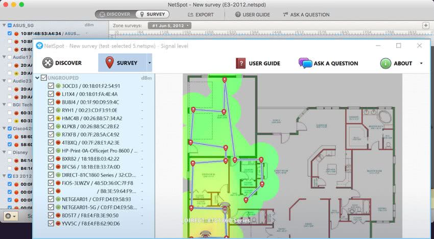
Task: Click the dBm column header in front window
Action: tap(147, 78)
